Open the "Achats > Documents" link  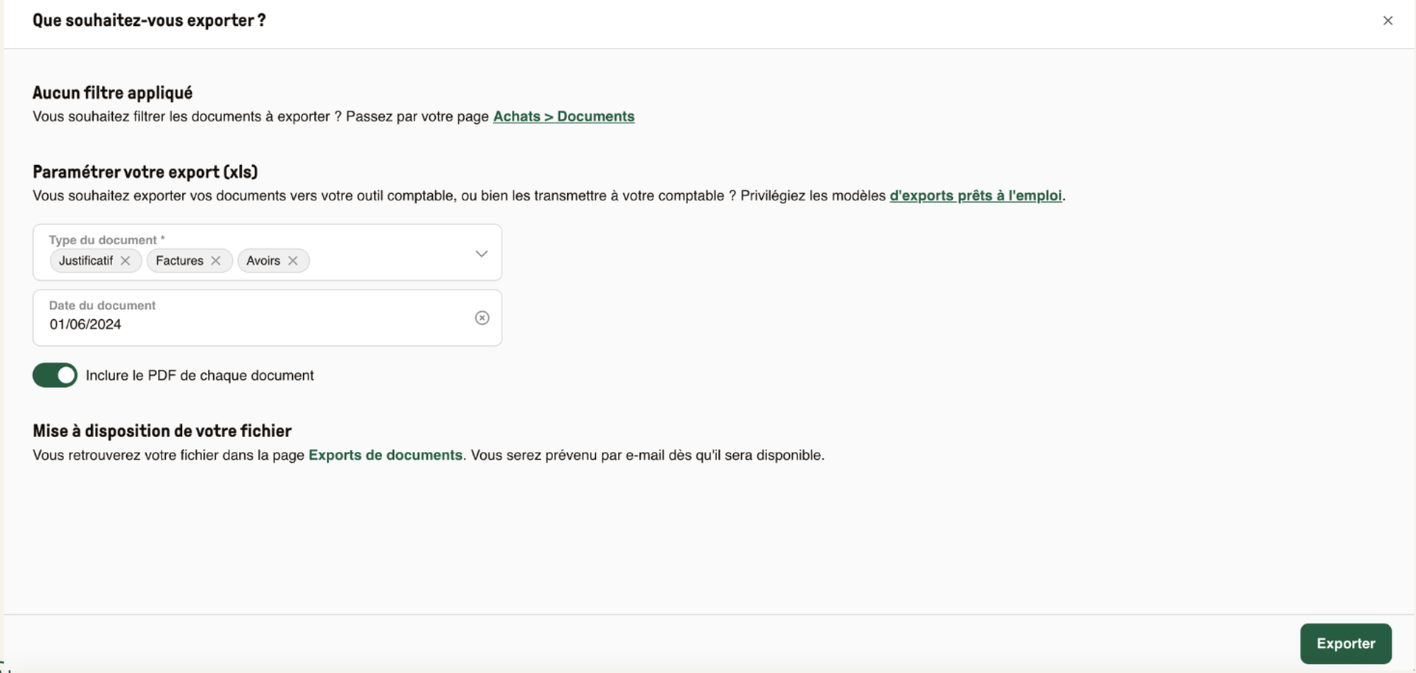click(563, 116)
